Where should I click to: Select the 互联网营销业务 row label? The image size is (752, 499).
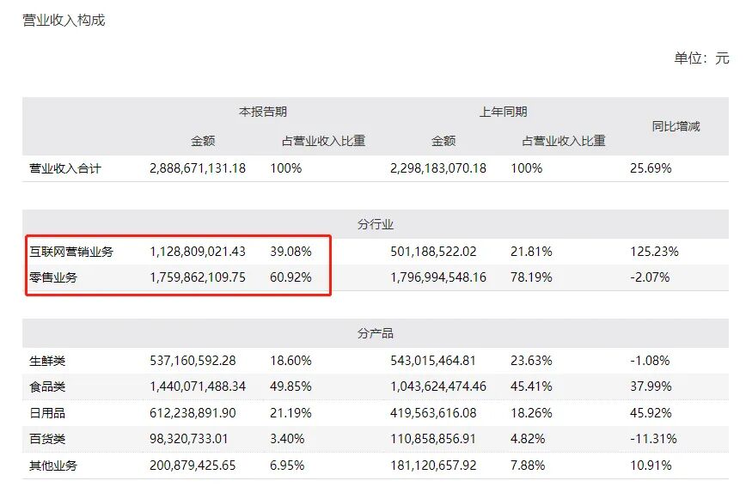pyautogui.click(x=71, y=252)
